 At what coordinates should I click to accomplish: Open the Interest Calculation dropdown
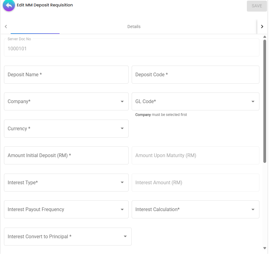point(253,209)
